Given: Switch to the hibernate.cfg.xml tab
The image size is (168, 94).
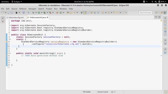Looking at the screenshot, I should [16, 17].
